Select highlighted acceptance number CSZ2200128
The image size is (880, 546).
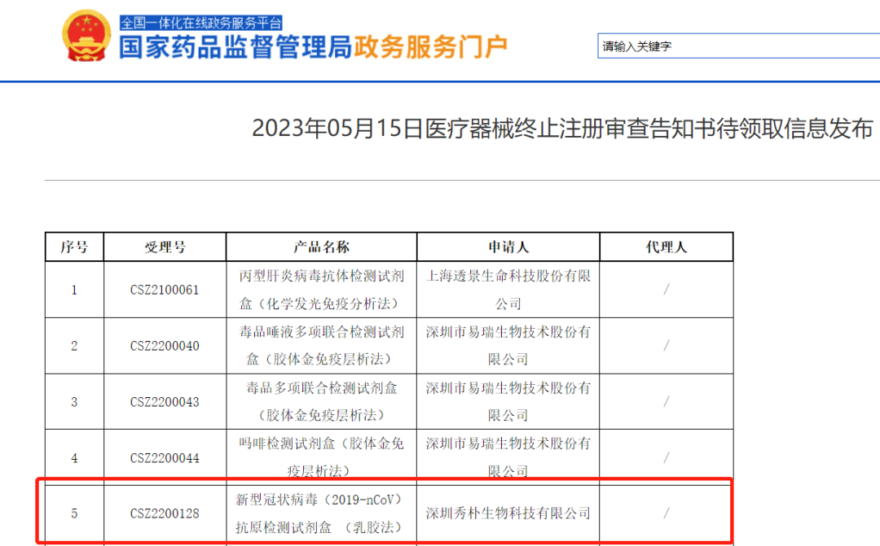[x=165, y=513]
